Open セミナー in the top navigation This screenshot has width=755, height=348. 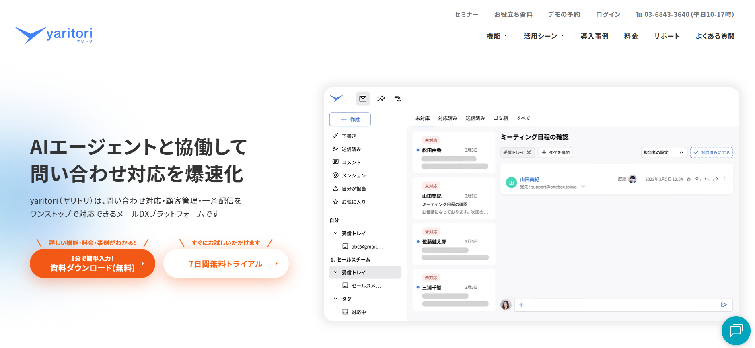coord(466,14)
